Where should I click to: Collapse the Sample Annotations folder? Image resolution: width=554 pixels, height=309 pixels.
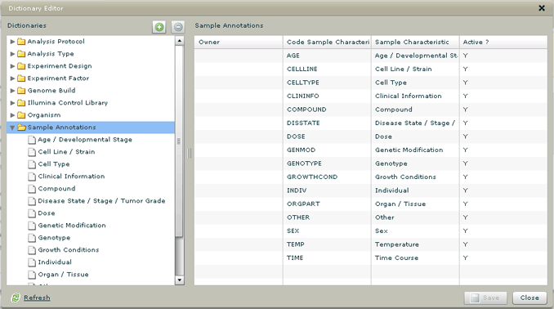(13, 128)
